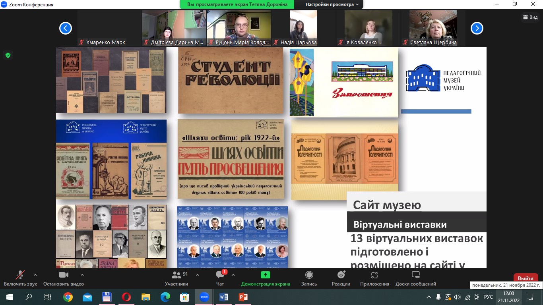Expand audio options arrow beside microphone
This screenshot has width=543, height=305.
coord(35,274)
